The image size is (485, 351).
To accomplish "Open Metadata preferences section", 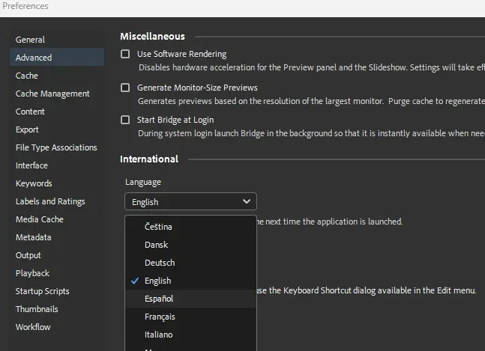I will 57,237.
